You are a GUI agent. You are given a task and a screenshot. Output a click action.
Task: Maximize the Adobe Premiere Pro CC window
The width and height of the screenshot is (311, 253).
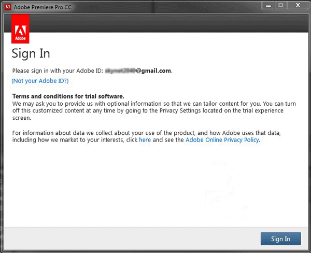pyautogui.click(x=280, y=5)
